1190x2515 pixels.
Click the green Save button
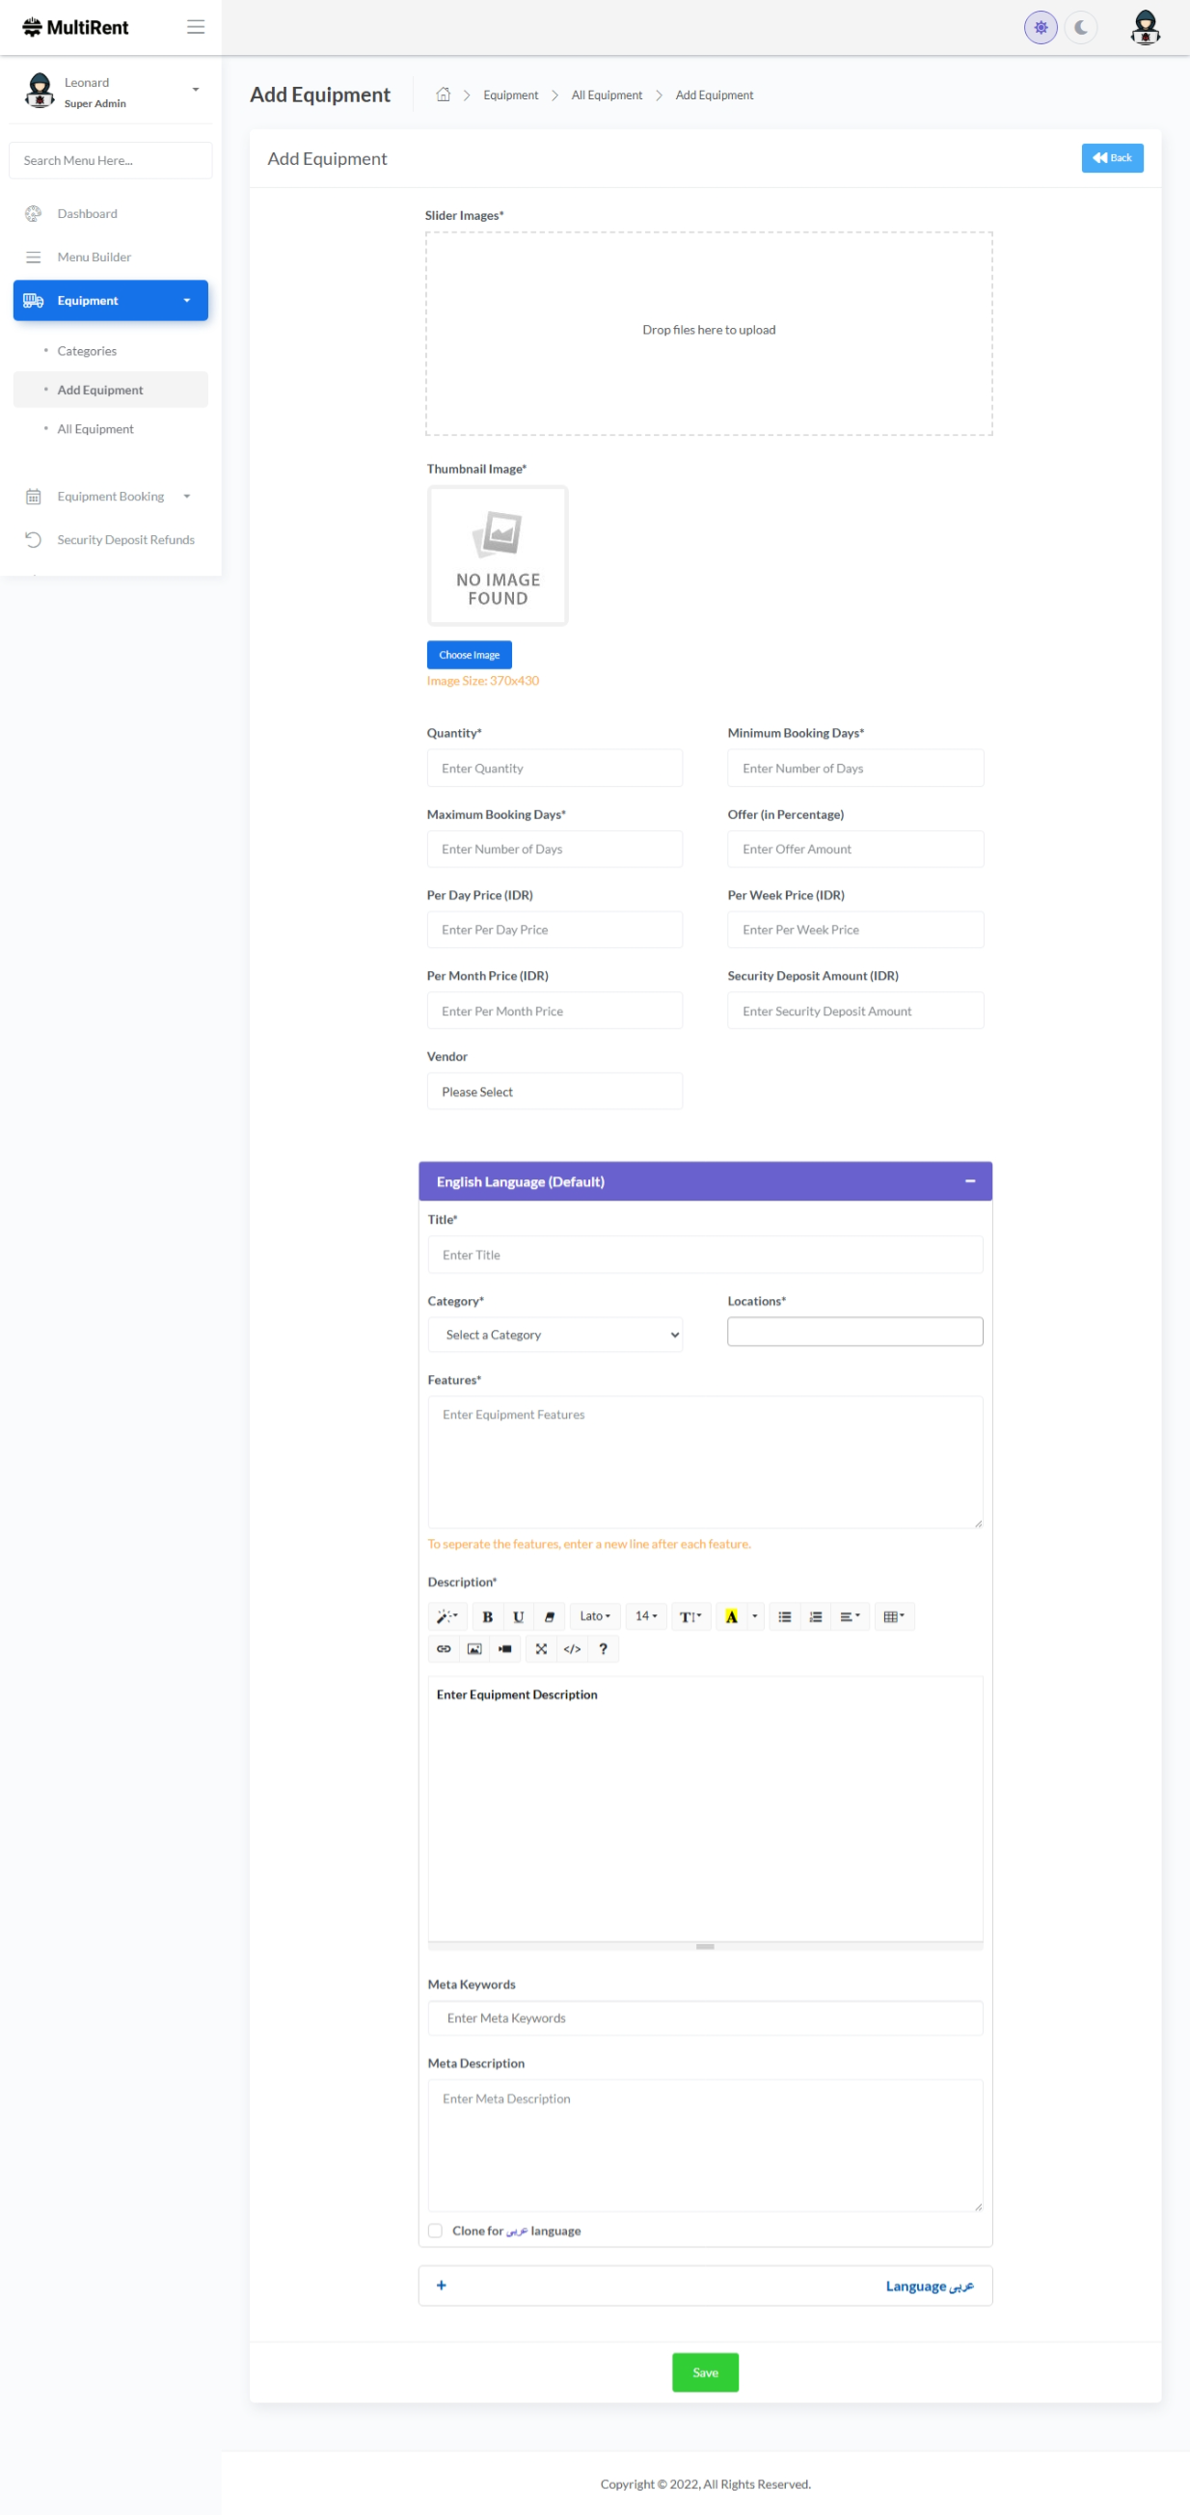(705, 2372)
